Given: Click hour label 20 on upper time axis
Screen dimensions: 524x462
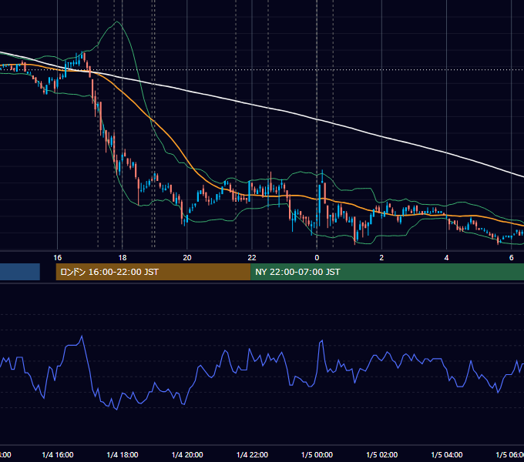Looking at the screenshot, I should pyautogui.click(x=187, y=258).
